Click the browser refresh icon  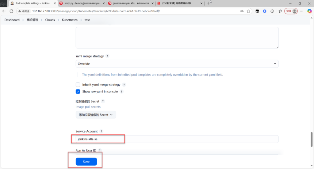pyautogui.click(x=11, y=11)
